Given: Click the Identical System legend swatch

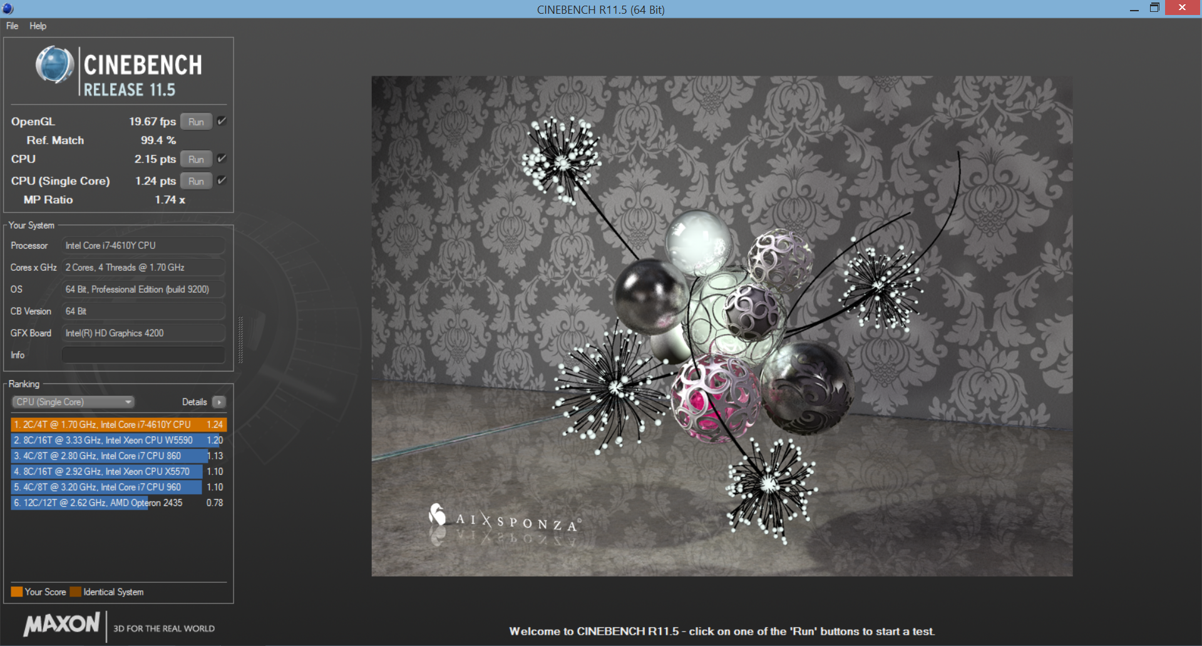Looking at the screenshot, I should (76, 592).
